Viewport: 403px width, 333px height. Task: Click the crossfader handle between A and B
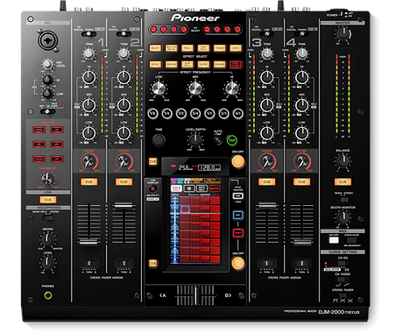point(195,295)
